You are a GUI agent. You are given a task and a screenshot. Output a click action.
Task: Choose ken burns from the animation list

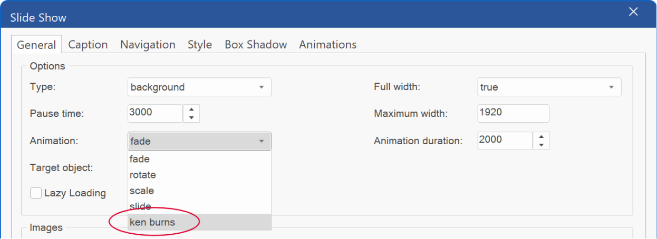pyautogui.click(x=200, y=222)
